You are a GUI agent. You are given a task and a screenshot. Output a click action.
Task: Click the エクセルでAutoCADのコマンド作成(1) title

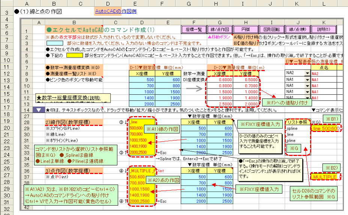click(x=100, y=30)
